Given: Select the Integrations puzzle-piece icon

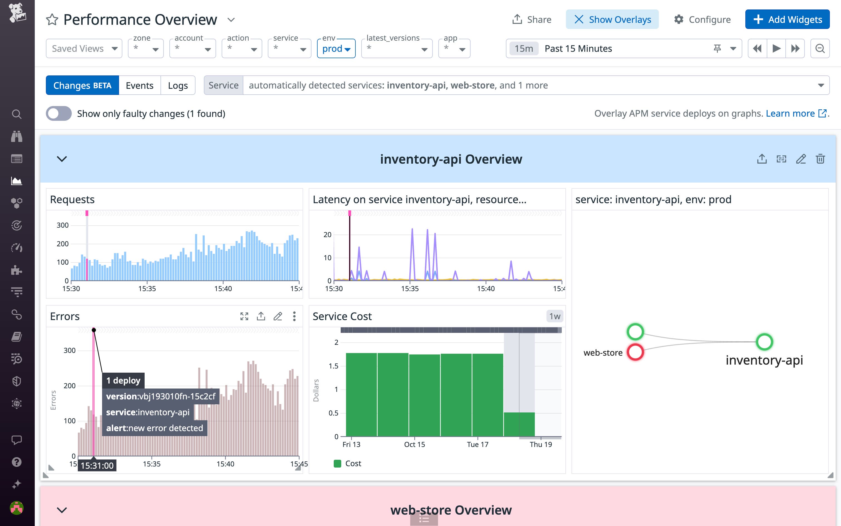Looking at the screenshot, I should [x=17, y=270].
